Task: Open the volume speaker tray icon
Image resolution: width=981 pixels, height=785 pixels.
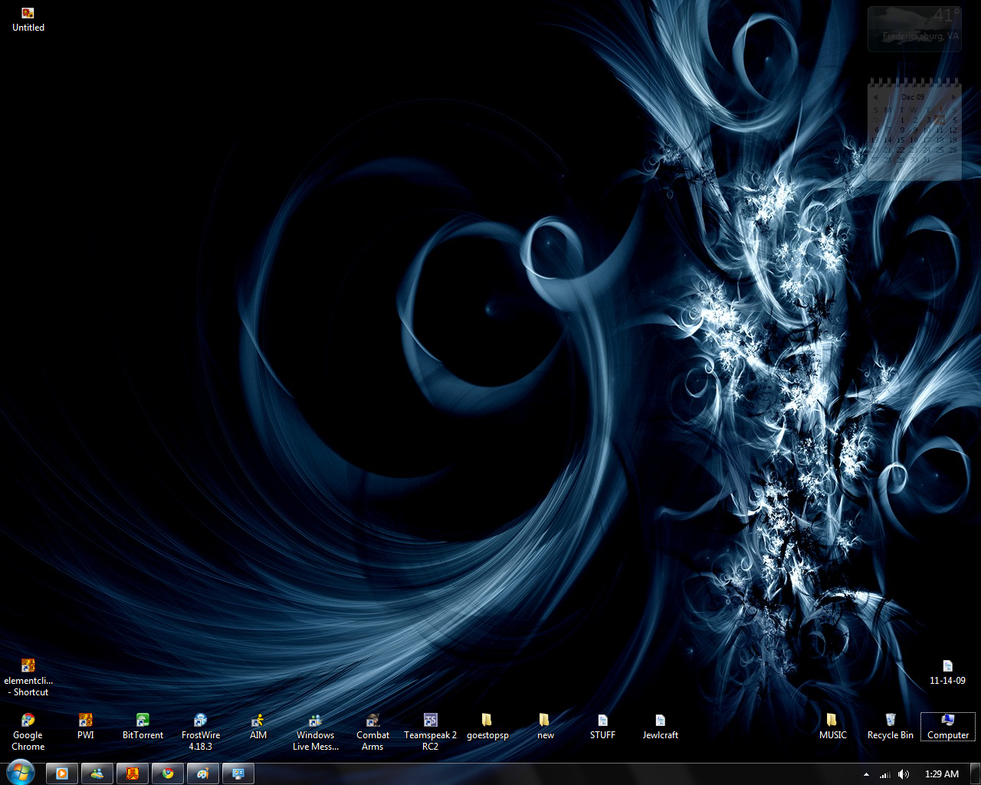Action: pos(904,774)
